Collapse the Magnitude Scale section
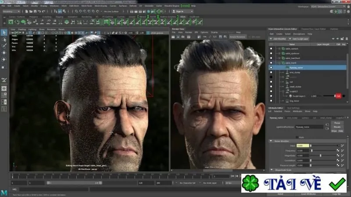 coord(272,170)
